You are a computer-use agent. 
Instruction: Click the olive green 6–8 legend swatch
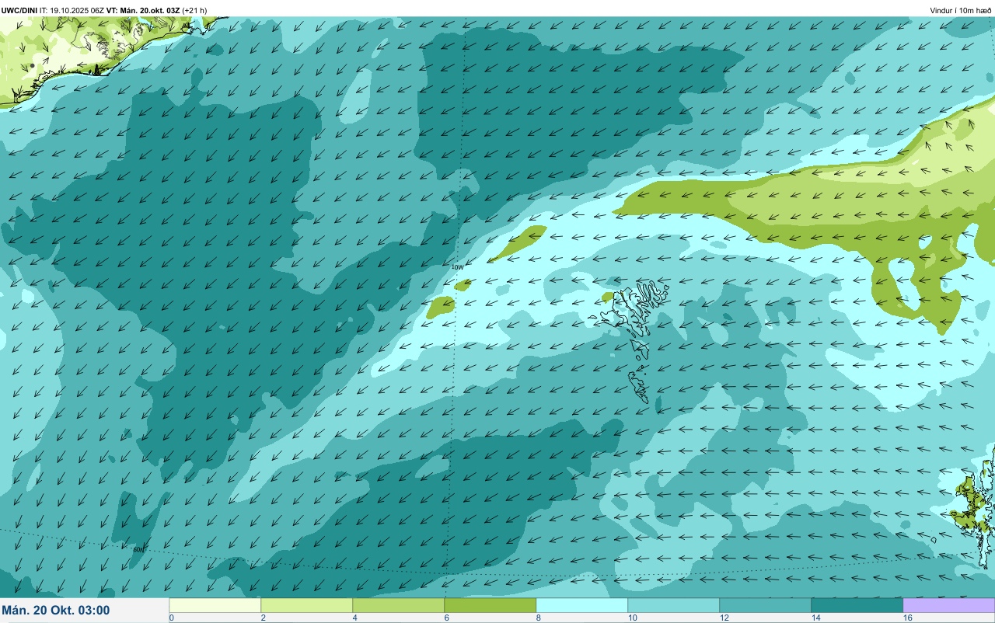pyautogui.click(x=491, y=605)
